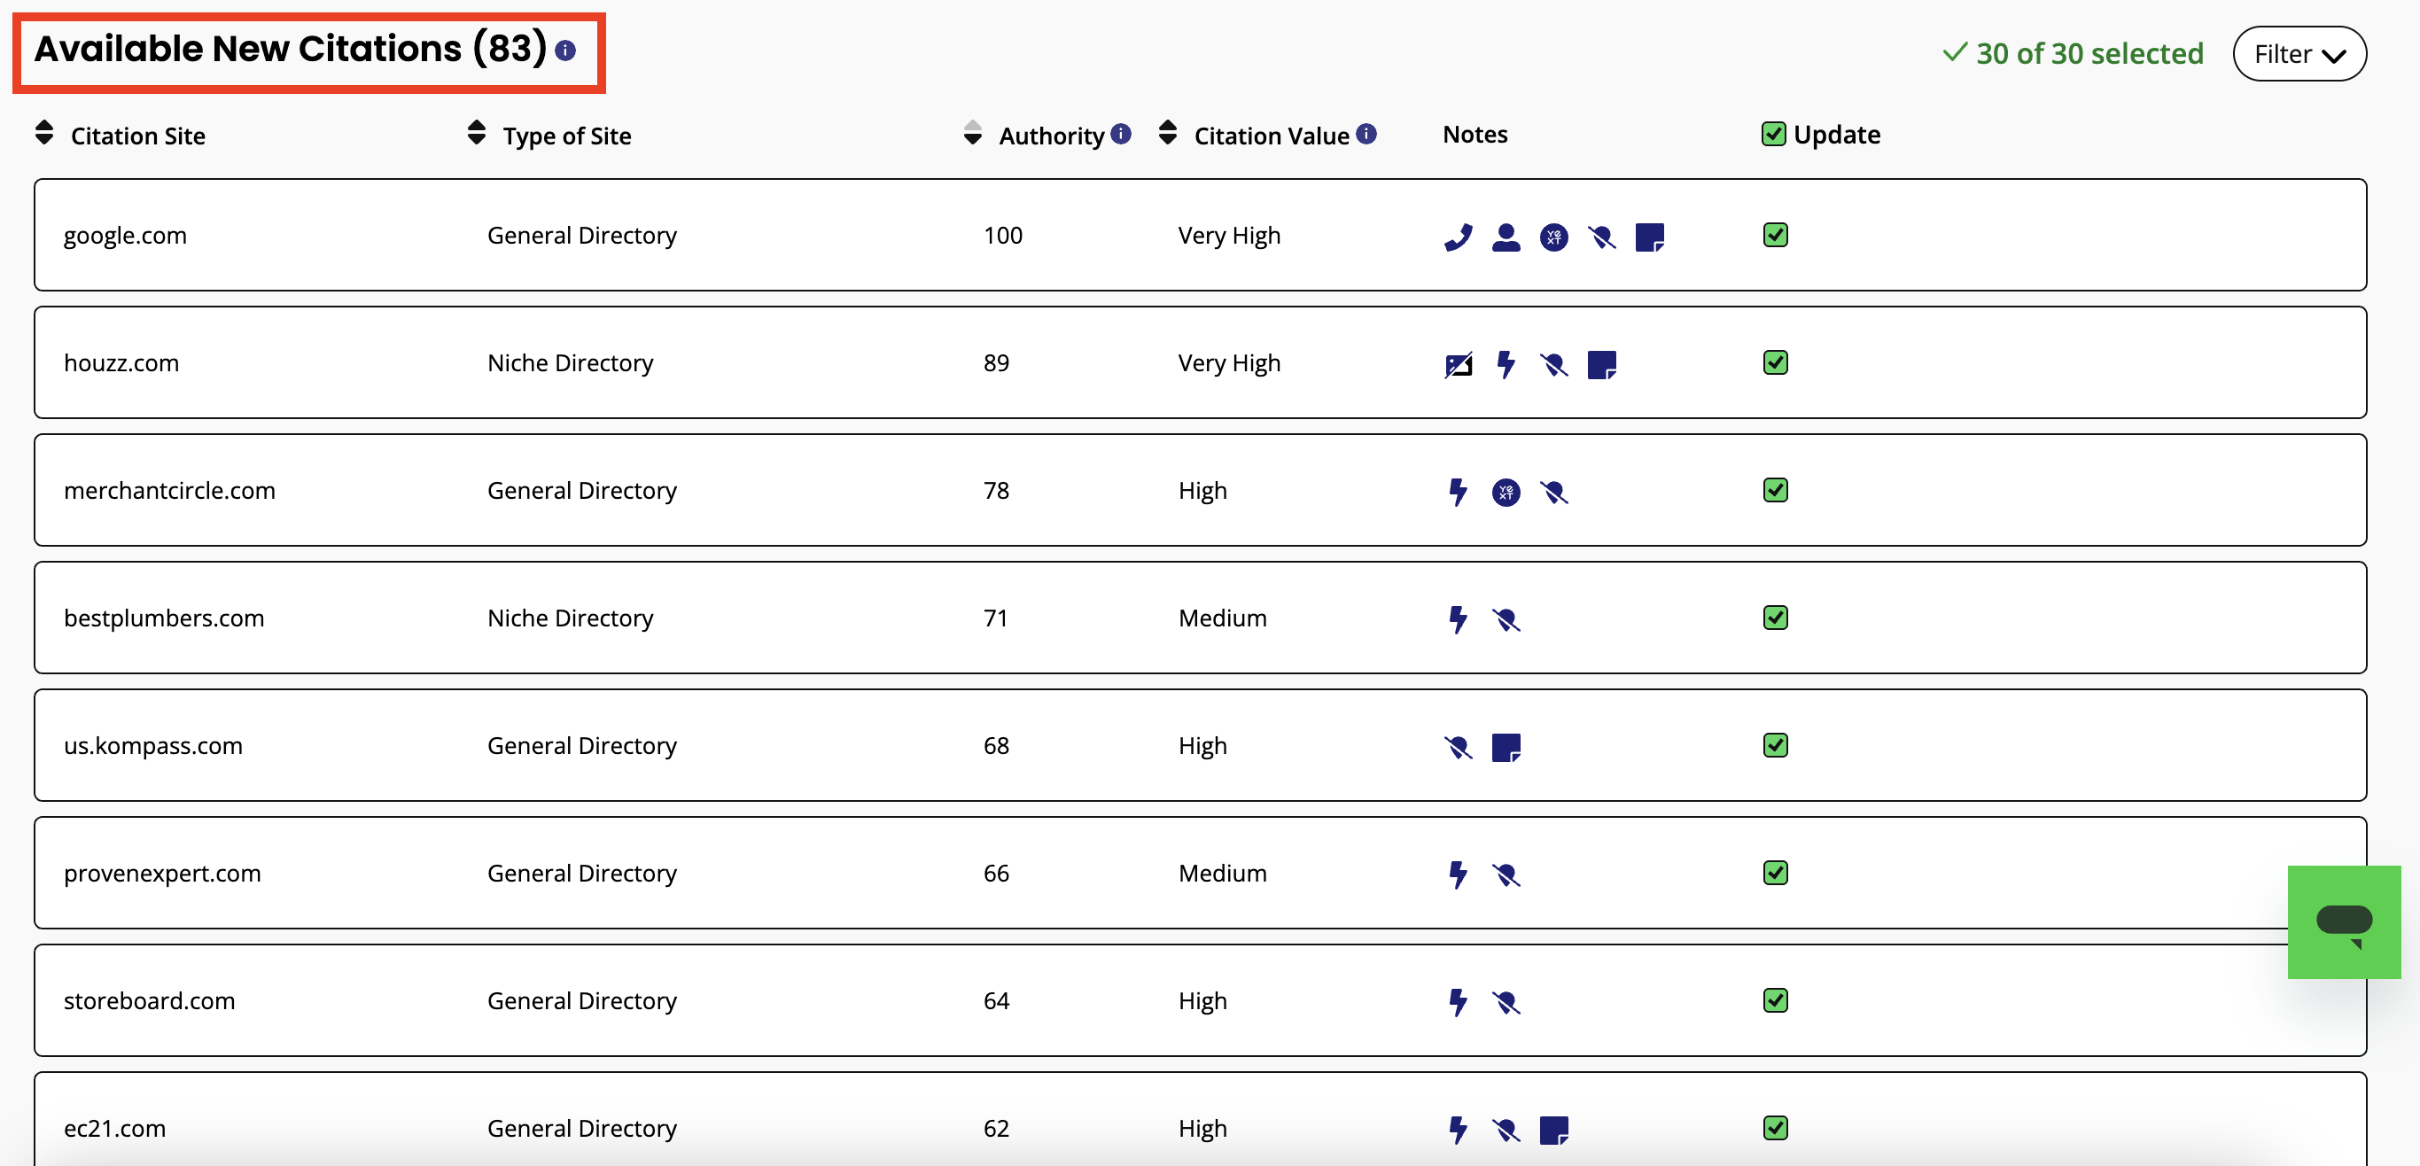Click the info icon beside Authority header
The height and width of the screenshot is (1166, 2420).
(1121, 134)
